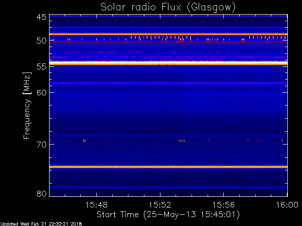Viewport: 302px width, 226px height.
Task: Click the 70 frequency tick label
Action: point(42,145)
